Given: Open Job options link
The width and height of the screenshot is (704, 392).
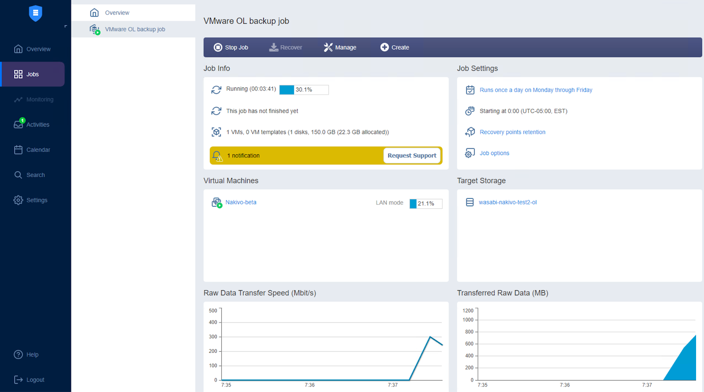Looking at the screenshot, I should (495, 153).
